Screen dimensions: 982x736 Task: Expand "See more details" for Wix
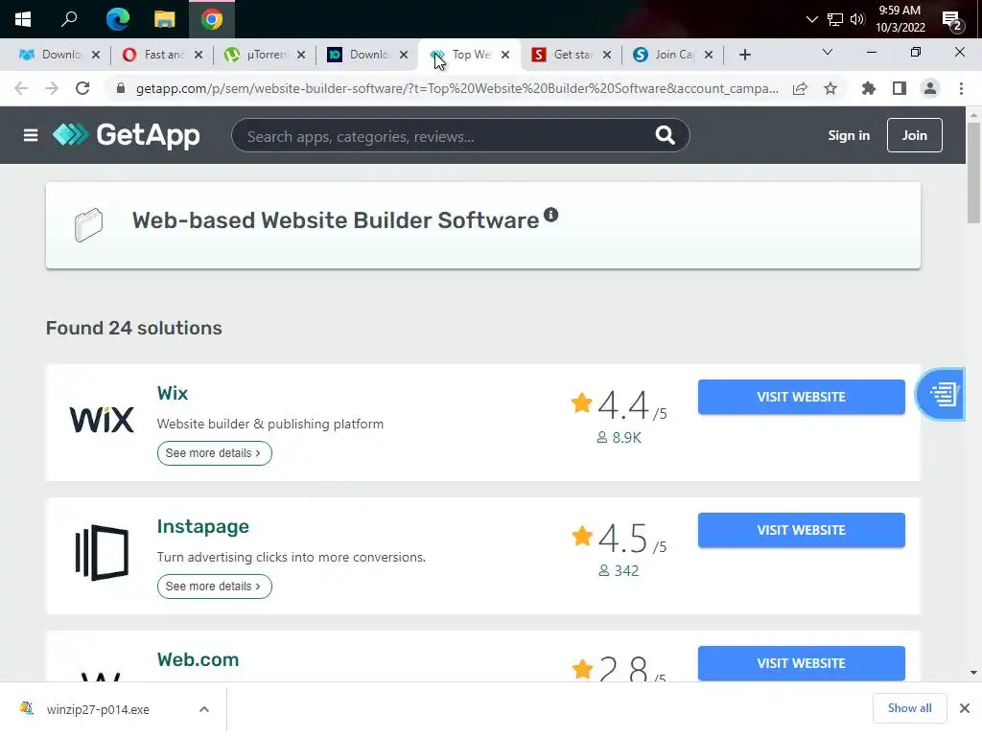[214, 453]
